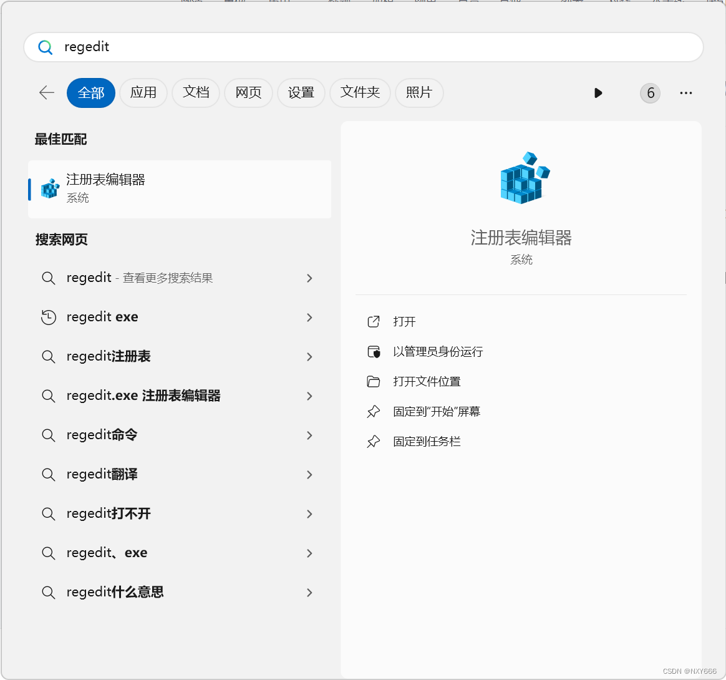Go back with the left arrow
726x680 pixels.
click(x=47, y=93)
